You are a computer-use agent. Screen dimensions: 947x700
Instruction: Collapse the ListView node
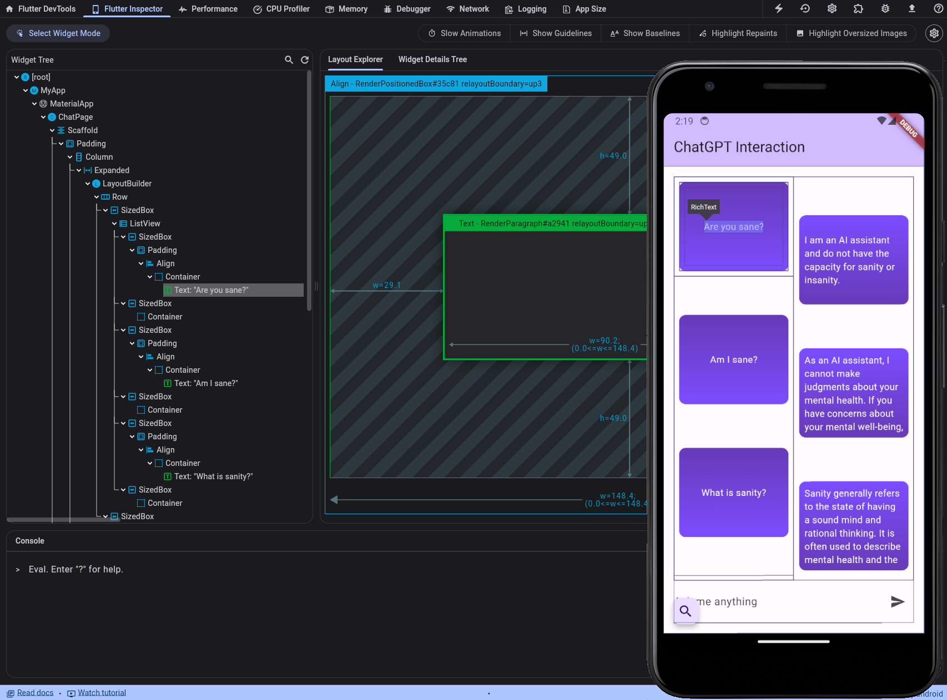coord(114,224)
